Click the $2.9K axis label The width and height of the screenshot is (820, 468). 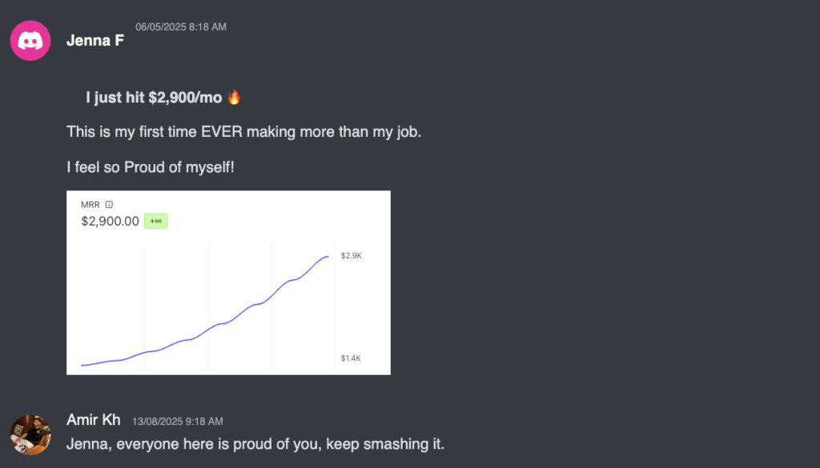click(352, 256)
